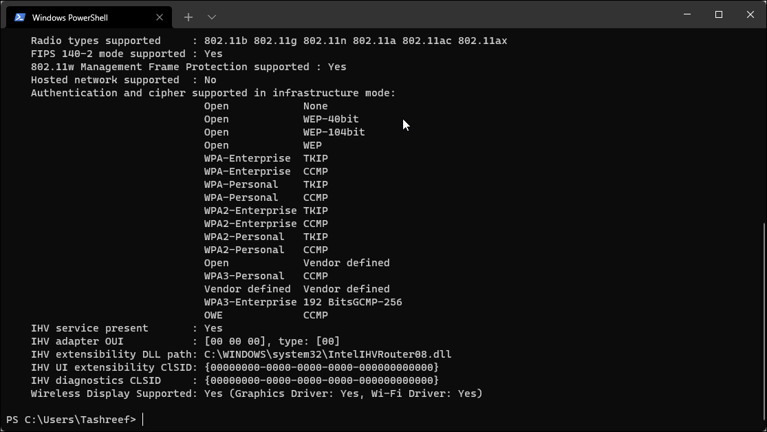Select the FIPS 140-2 mode supported line

click(127, 54)
